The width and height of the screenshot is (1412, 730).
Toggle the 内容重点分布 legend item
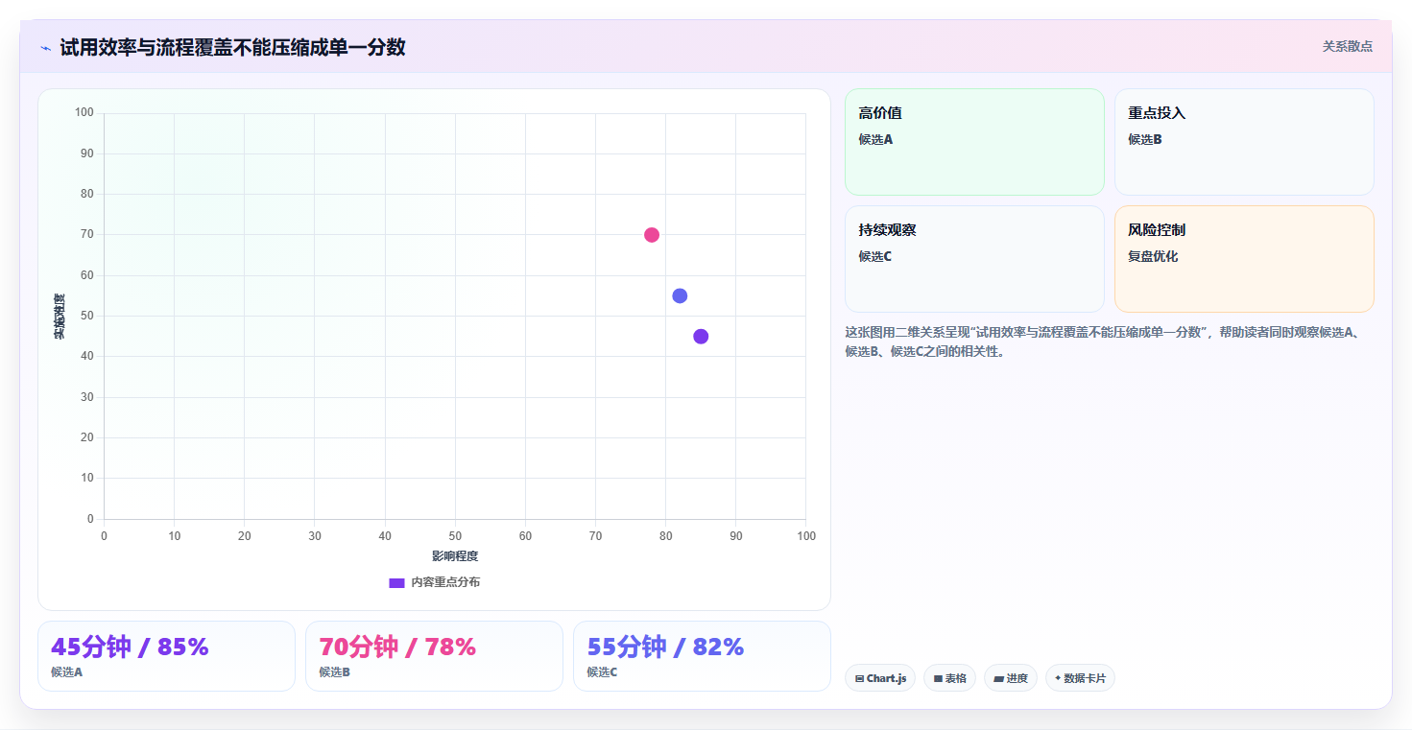pos(434,582)
